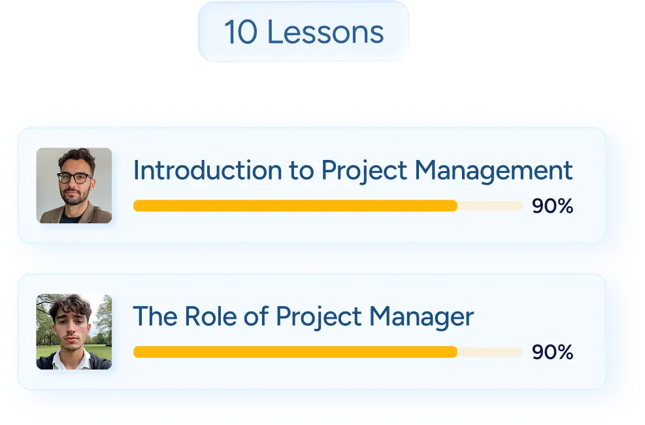Click the number 10 in the lessons badge
This screenshot has height=425, width=645.
(239, 32)
